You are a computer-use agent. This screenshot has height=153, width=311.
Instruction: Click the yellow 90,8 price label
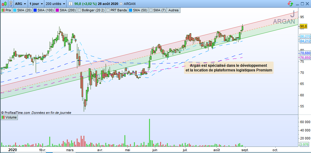304,26
